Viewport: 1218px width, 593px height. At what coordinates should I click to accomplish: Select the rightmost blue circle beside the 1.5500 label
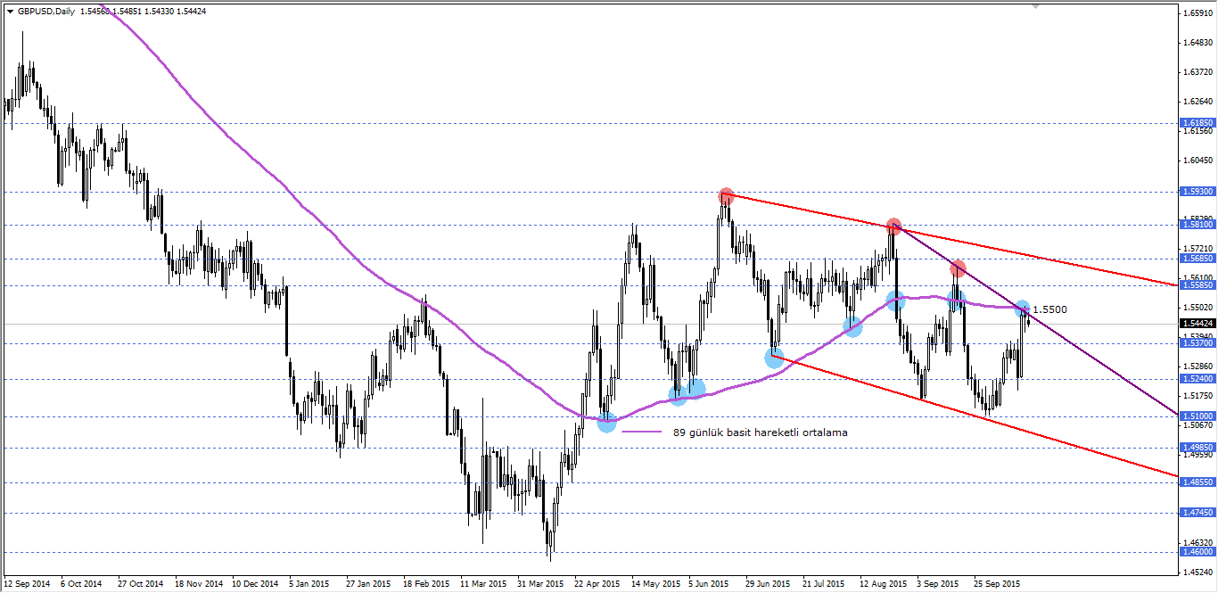click(1022, 309)
